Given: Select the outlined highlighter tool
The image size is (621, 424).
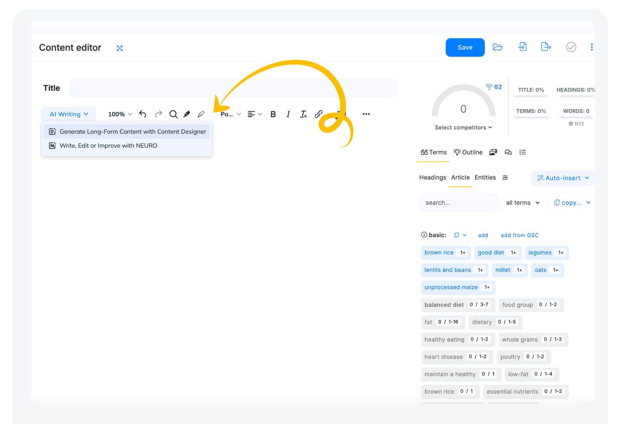Looking at the screenshot, I should coord(201,114).
